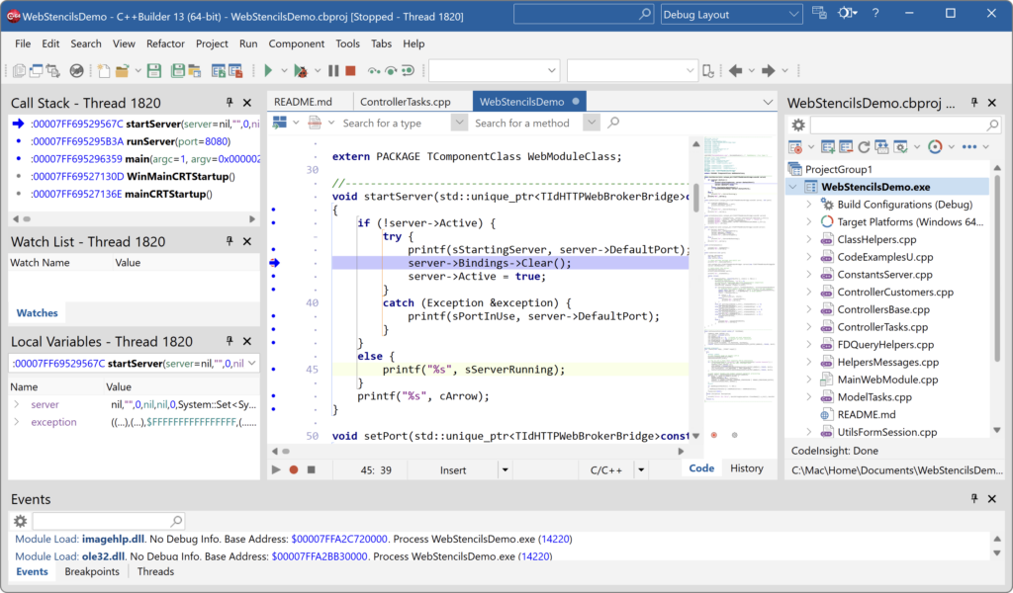Pin the Watch List panel
Image resolution: width=1013 pixels, height=593 pixels.
tap(230, 241)
